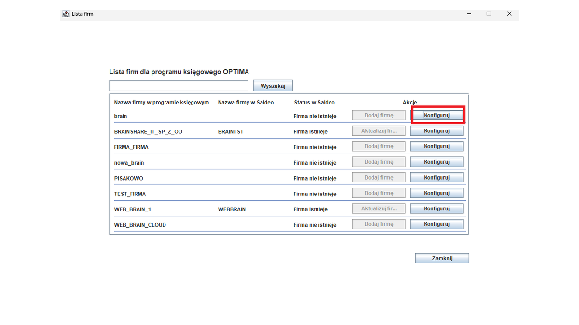Click the 'Status w Saldeo' column header
Image resolution: width=579 pixels, height=325 pixels.
coord(314,103)
